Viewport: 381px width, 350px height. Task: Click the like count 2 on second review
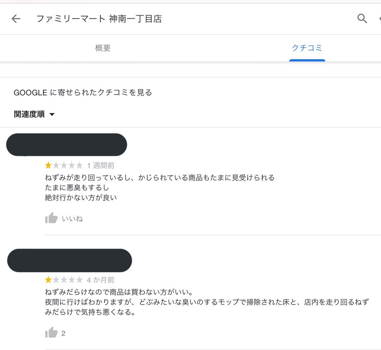point(63,334)
